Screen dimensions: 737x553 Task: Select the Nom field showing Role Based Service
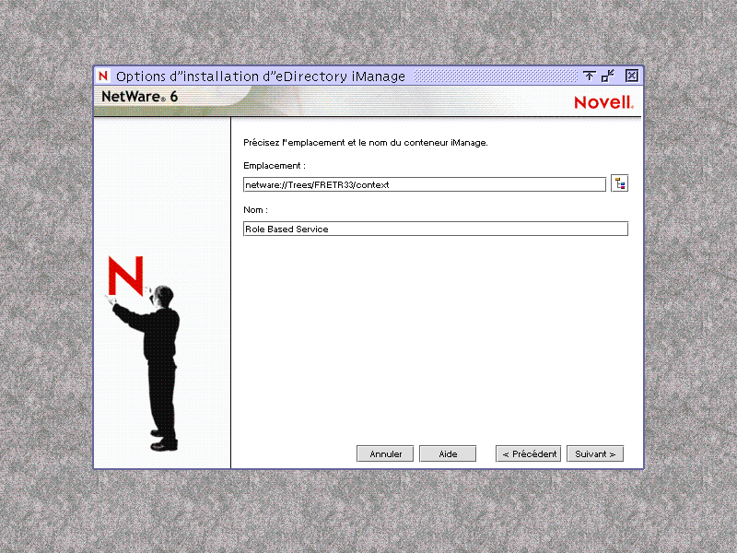pyautogui.click(x=435, y=229)
